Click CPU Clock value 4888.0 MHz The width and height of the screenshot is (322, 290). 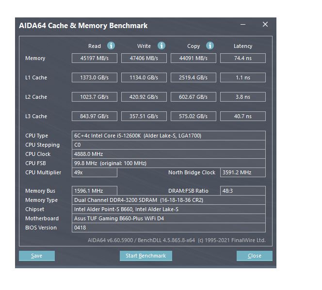169,154
